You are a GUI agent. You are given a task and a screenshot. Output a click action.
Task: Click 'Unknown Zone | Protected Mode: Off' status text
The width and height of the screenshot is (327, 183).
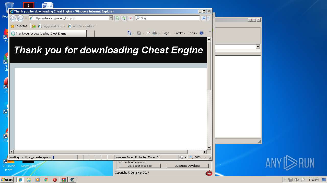[x=137, y=157]
